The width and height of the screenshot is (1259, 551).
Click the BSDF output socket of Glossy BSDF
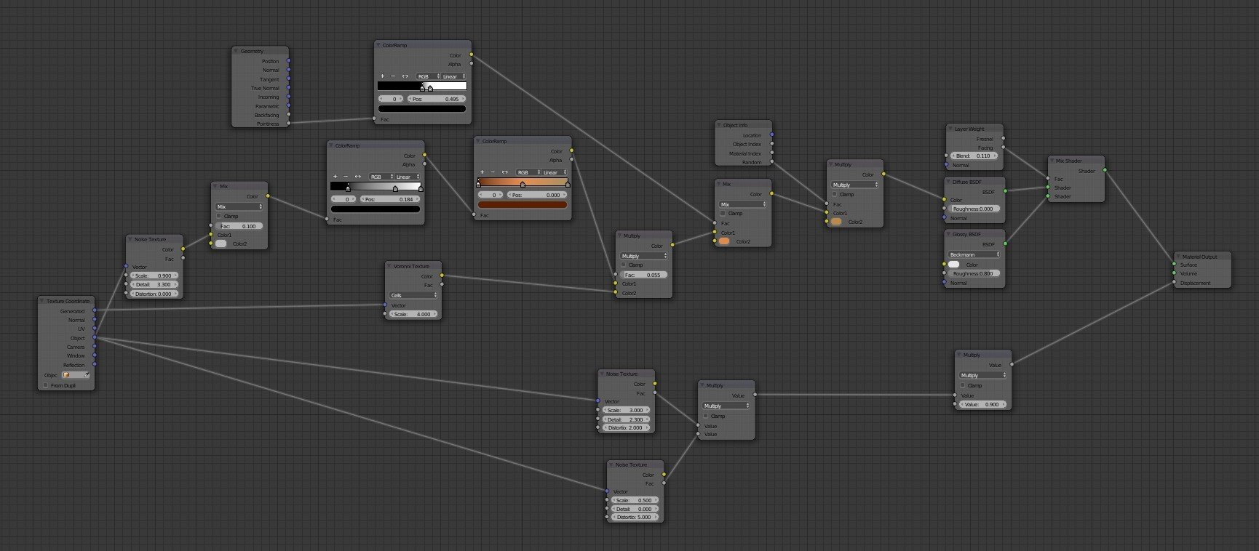point(1005,244)
